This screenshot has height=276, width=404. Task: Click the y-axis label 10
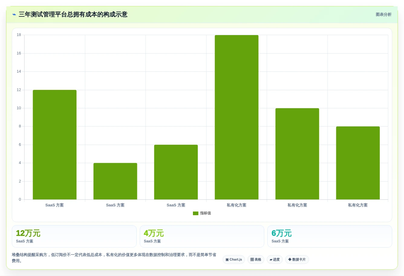coord(19,108)
